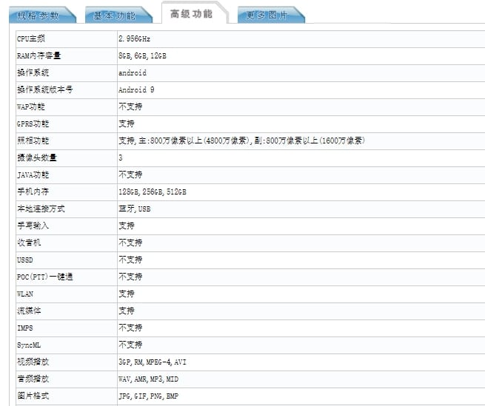The height and width of the screenshot is (406, 485).
Task: Select the 3GP, RM, MPEG-4, AVI value
Action: pos(153,362)
